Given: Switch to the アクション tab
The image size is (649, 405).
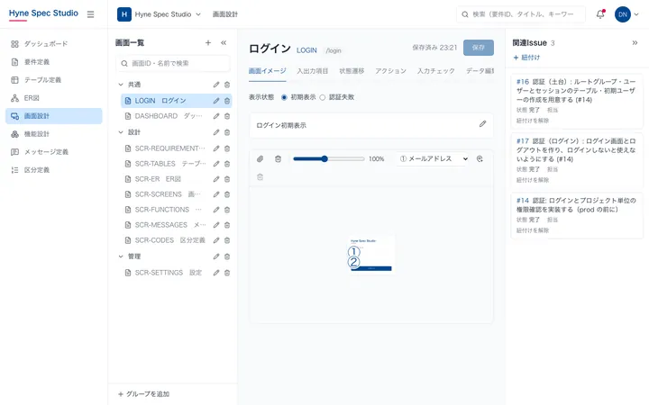Looking at the screenshot, I should (390, 71).
